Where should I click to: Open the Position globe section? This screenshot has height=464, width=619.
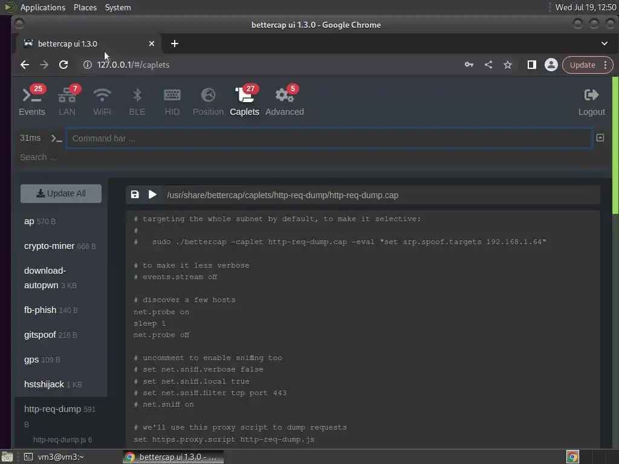208,101
